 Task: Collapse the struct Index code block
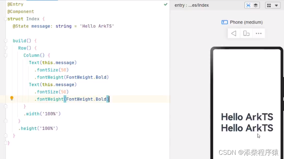pyautogui.click(x=6, y=19)
